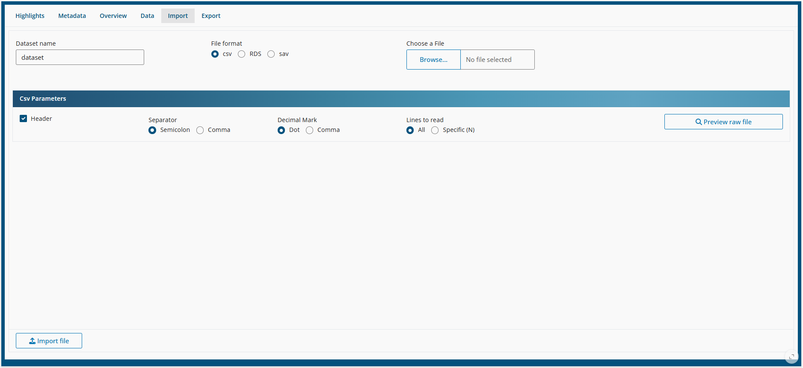Choose the csv file format radio

point(215,54)
